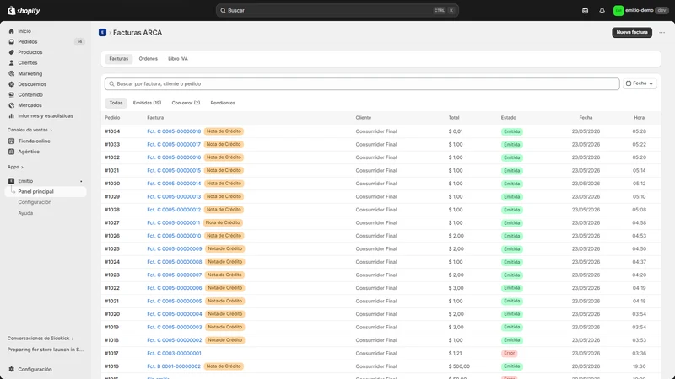Screen dimensions: 675x379
Task: Click the 14 badge next to Pedidos
Action: (79, 41)
